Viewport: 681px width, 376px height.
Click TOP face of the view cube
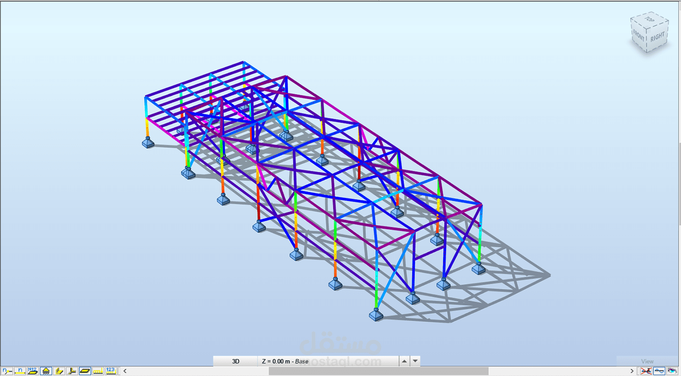click(x=649, y=19)
